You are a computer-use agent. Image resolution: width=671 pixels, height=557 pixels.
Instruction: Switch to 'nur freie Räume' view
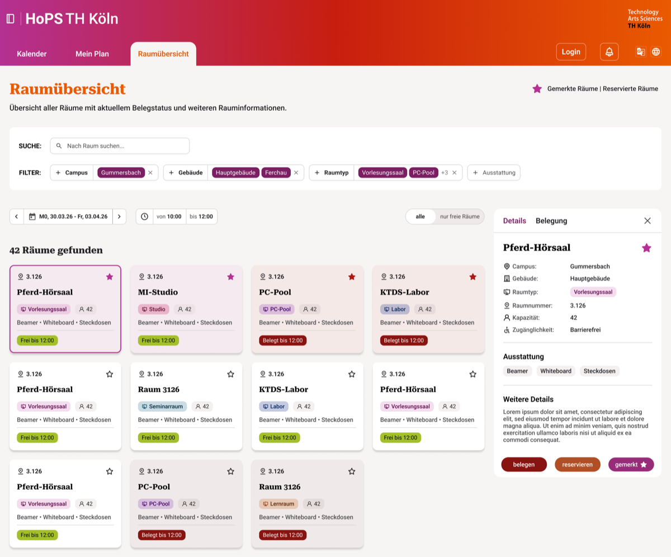[x=460, y=216]
